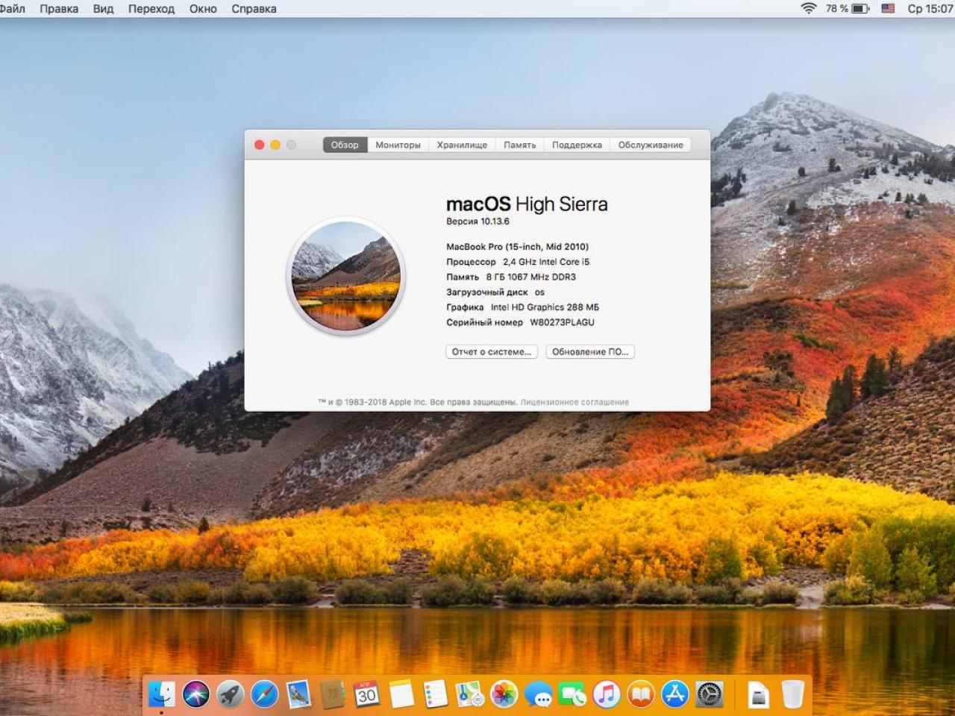This screenshot has width=955, height=716.
Task: Click the Intel HD Graphics 288 МБ value
Action: 545,307
